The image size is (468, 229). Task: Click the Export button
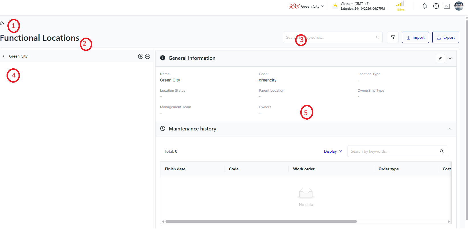click(446, 37)
